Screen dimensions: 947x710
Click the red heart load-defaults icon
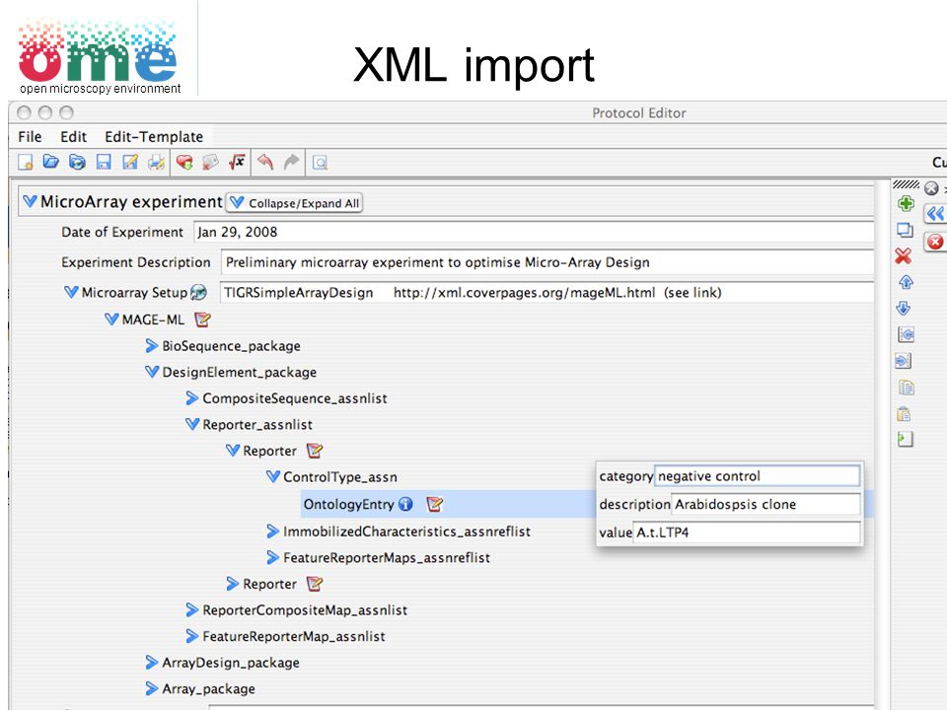184,162
